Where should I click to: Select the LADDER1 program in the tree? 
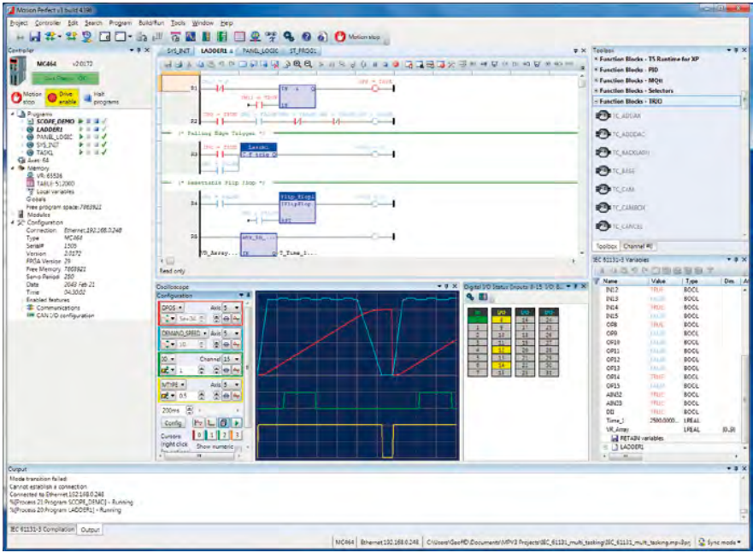click(49, 130)
